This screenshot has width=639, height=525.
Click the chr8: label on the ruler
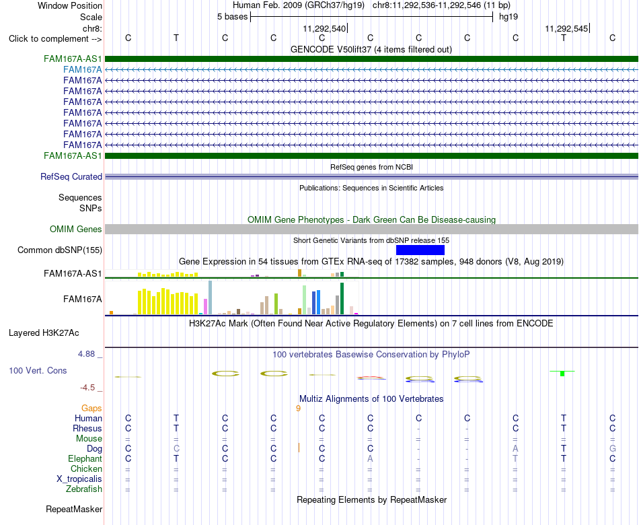[x=92, y=28]
